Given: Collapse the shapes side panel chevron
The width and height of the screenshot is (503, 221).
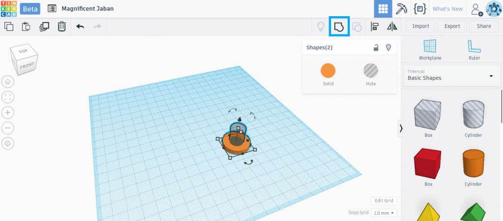Looking at the screenshot, I should [x=401, y=128].
